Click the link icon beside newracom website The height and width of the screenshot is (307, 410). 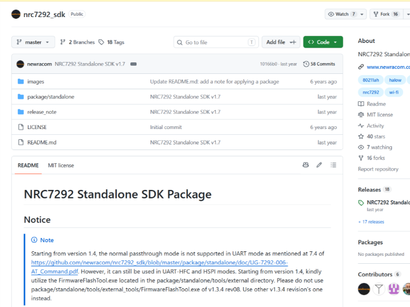361,67
